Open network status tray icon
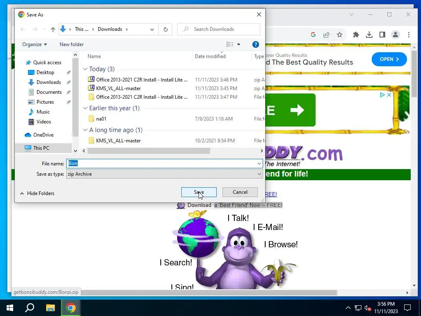This screenshot has width=421, height=316. [358, 308]
